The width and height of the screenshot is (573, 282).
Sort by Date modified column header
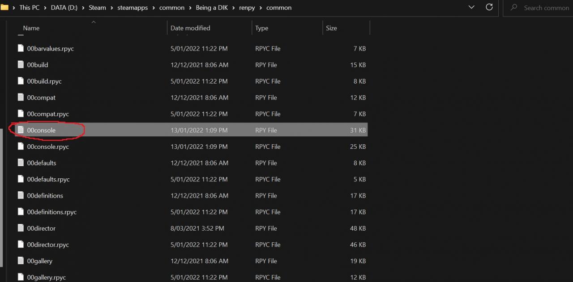click(190, 28)
